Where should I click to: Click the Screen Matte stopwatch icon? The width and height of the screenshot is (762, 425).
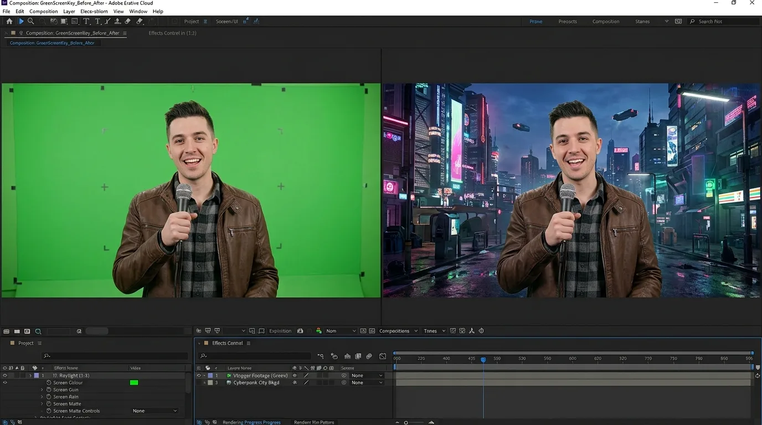point(49,404)
